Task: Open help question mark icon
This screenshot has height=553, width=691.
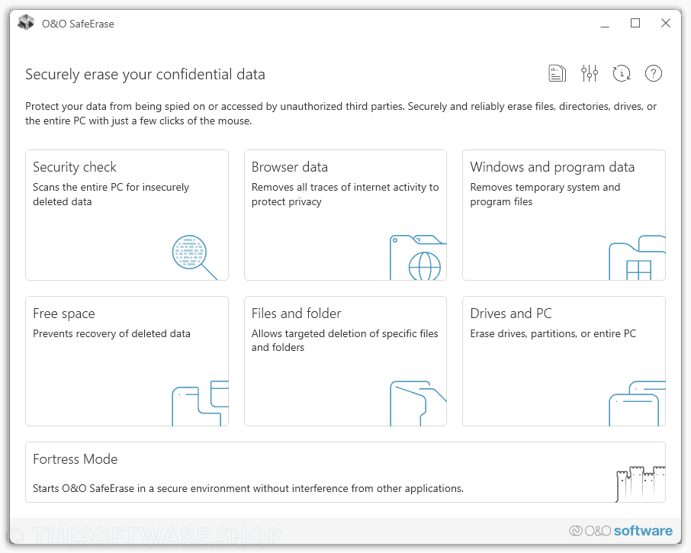Action: pos(653,73)
